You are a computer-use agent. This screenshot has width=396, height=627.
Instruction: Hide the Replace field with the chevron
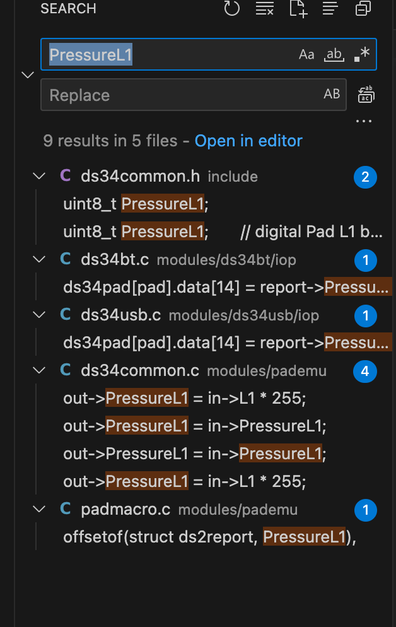point(27,74)
